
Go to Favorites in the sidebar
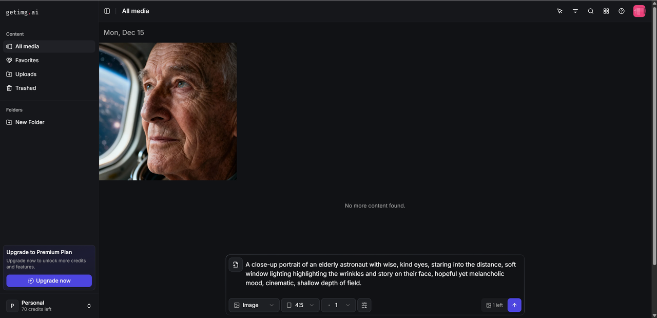[x=27, y=60]
